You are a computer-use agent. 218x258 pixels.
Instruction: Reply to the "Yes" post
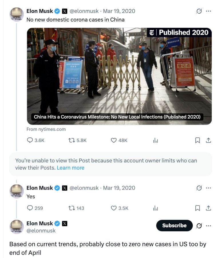pos(30,208)
